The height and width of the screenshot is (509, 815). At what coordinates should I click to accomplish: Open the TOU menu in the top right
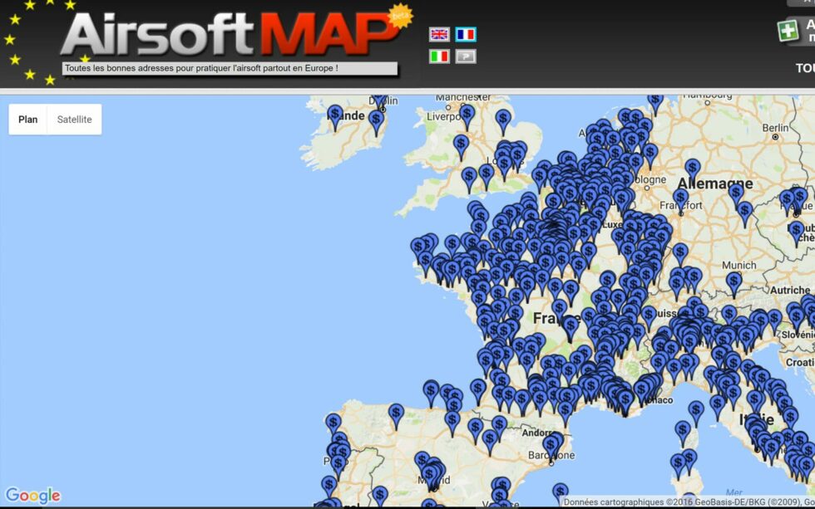click(x=804, y=64)
